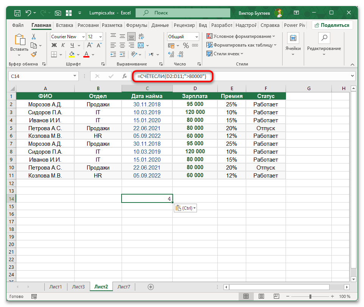Align text to the right
Screen dimensions: 364x307
131,45
